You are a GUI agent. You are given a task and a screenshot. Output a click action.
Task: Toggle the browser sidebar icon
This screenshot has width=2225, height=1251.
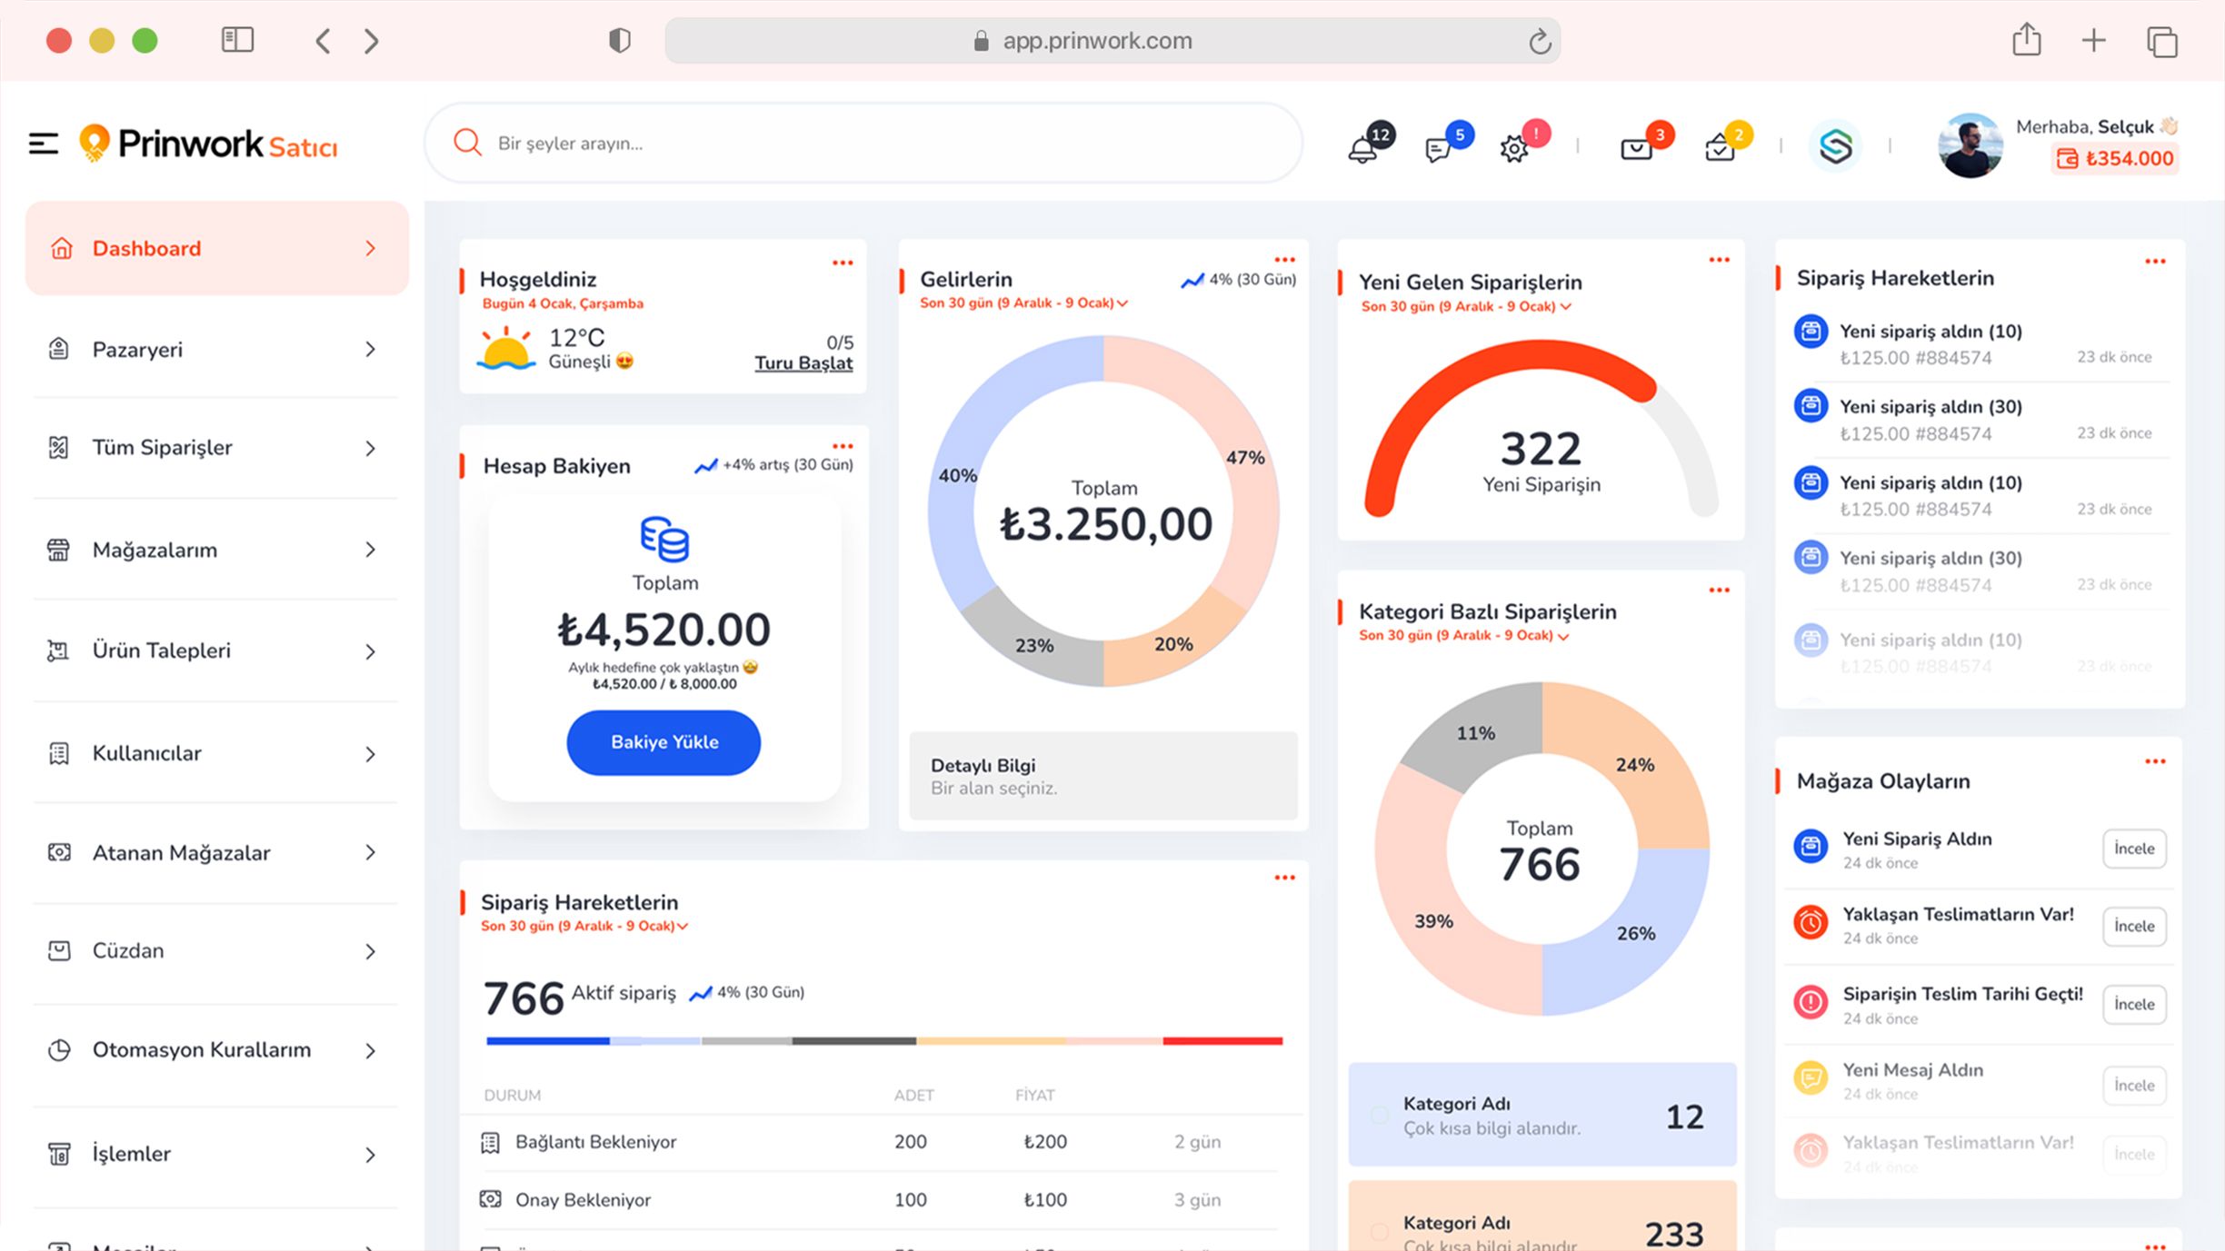pyautogui.click(x=237, y=40)
